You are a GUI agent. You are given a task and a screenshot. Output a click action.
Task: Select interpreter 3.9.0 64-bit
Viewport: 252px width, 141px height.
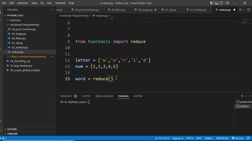(x=222, y=138)
